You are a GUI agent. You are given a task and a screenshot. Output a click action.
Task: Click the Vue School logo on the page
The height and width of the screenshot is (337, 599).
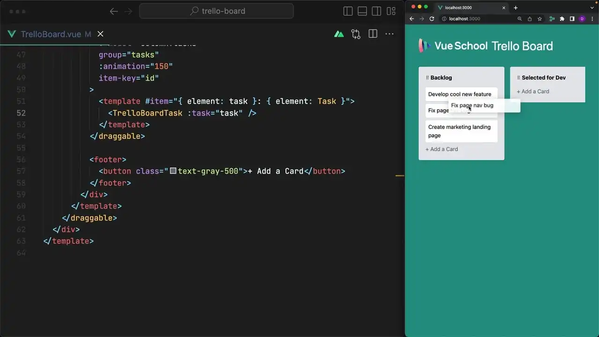(453, 45)
